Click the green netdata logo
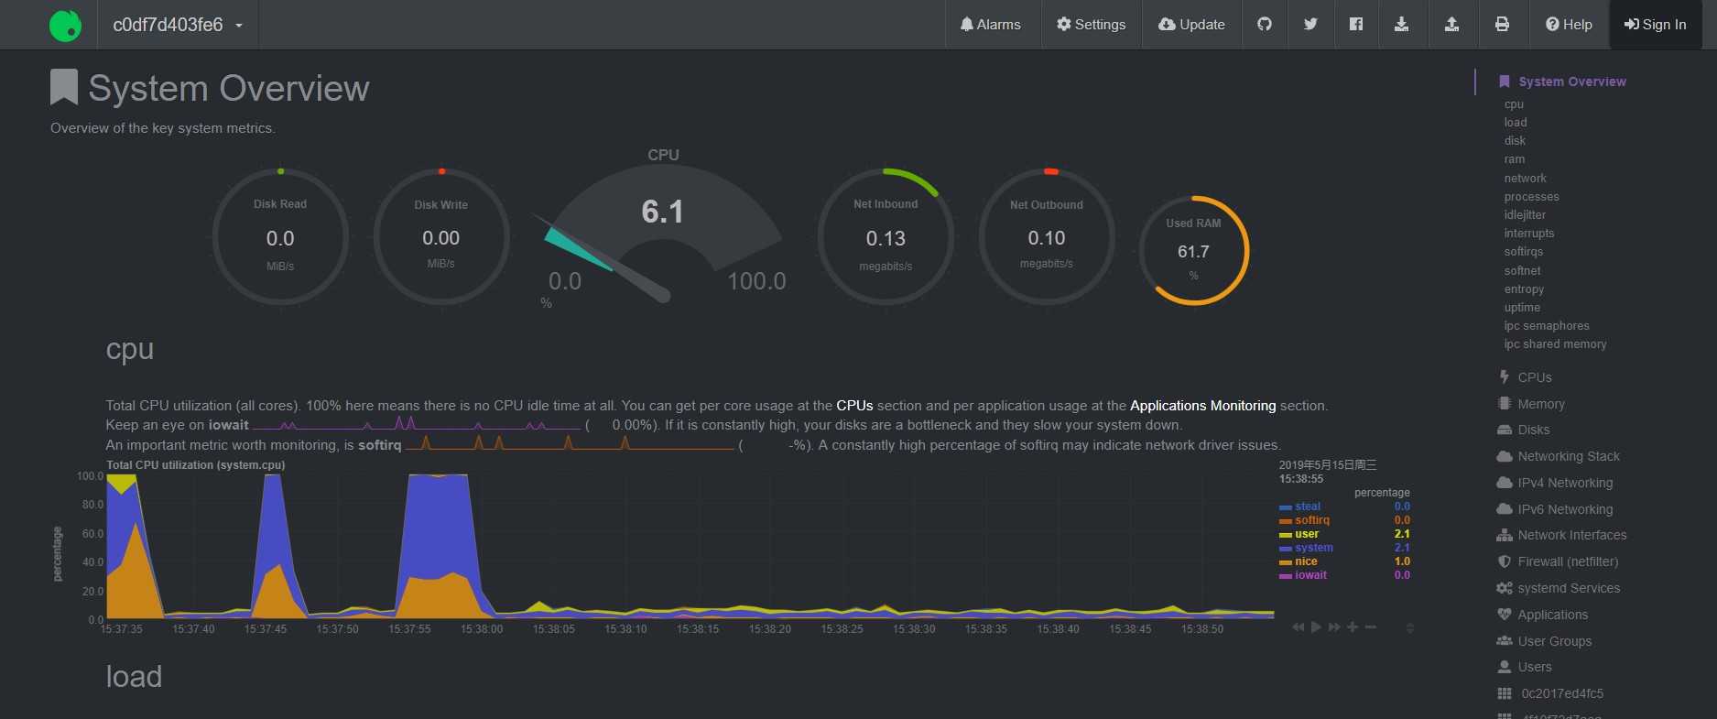1717x719 pixels. (x=66, y=25)
